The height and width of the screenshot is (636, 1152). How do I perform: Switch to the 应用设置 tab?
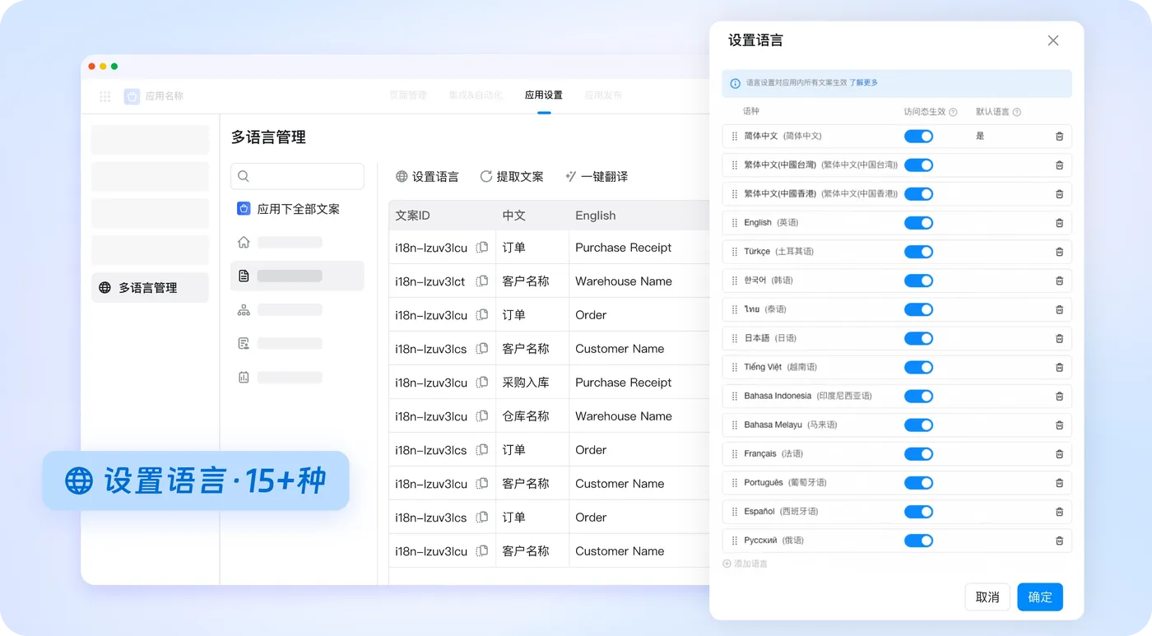click(544, 95)
